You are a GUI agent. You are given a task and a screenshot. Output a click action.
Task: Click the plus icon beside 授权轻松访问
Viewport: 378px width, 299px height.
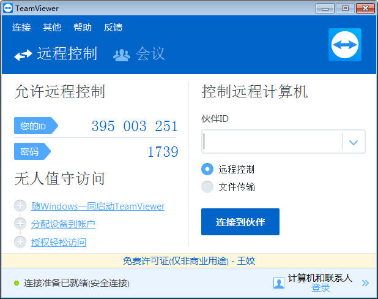[20, 242]
